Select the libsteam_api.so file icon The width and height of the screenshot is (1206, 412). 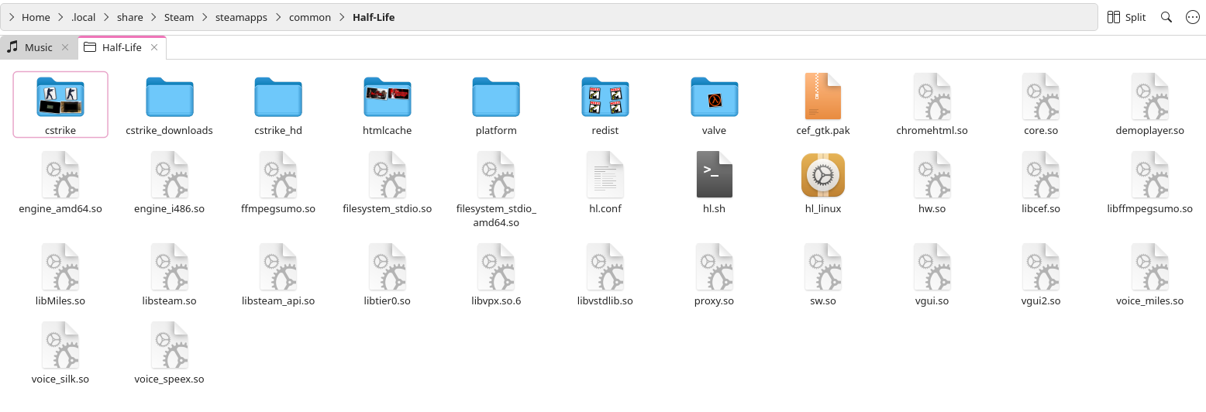point(278,266)
